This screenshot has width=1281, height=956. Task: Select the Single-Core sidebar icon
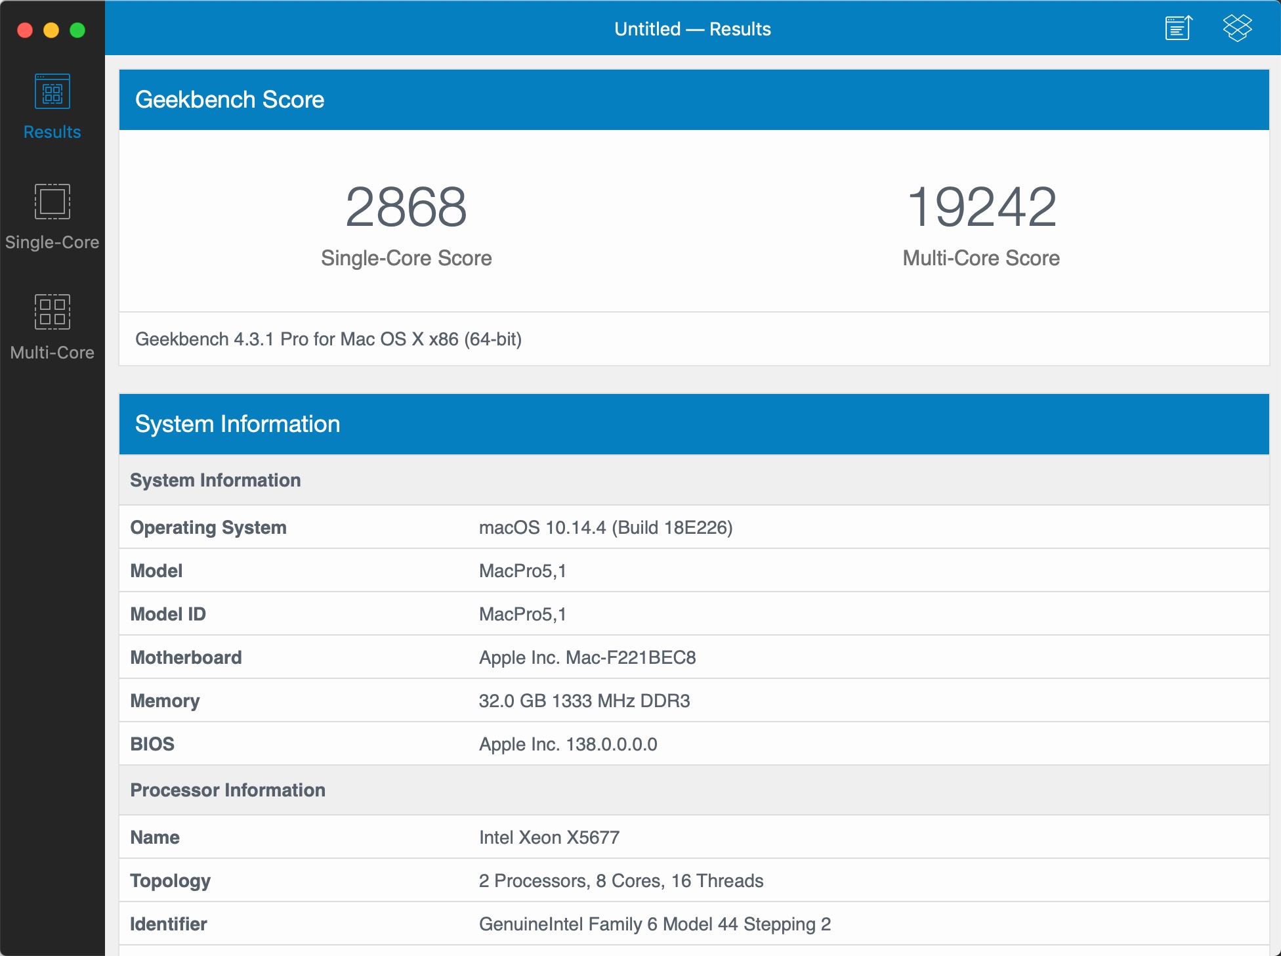[x=52, y=202]
